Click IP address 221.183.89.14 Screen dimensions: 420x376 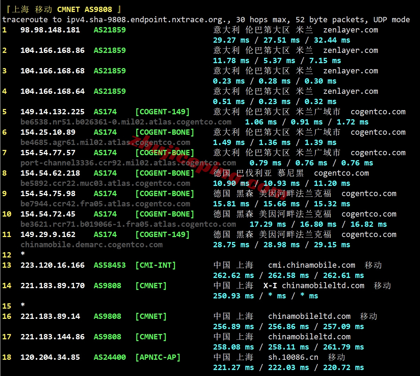50,316
